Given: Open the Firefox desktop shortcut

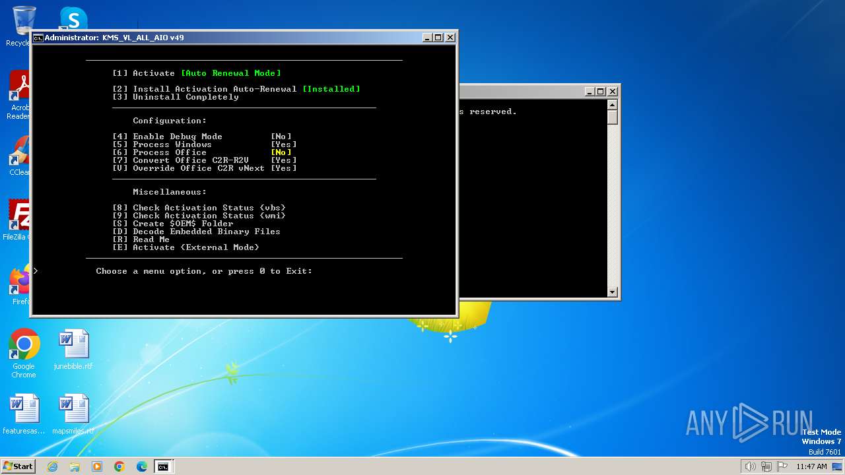Looking at the screenshot, I should (x=20, y=285).
